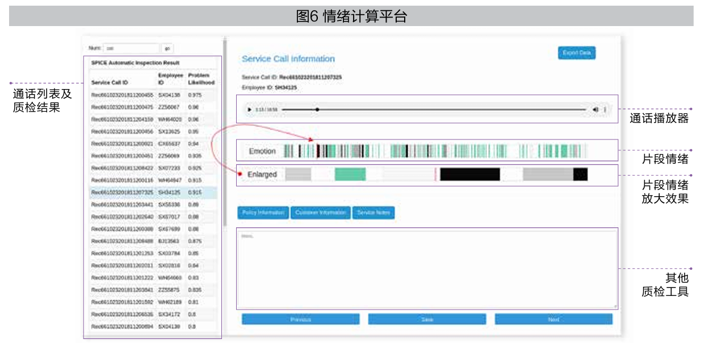Image resolution: width=701 pixels, height=343 pixels.
Task: Save the inspection notes
Action: [x=427, y=319]
